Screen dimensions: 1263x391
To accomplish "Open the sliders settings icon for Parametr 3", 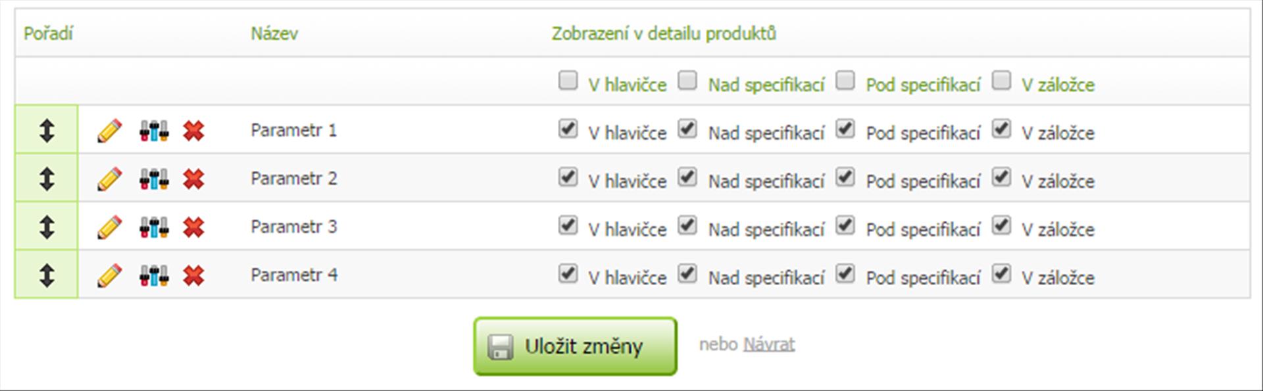I will (154, 227).
